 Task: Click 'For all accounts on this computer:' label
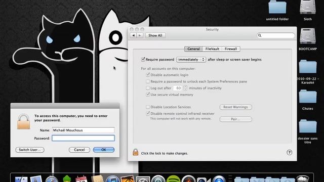coord(168,69)
